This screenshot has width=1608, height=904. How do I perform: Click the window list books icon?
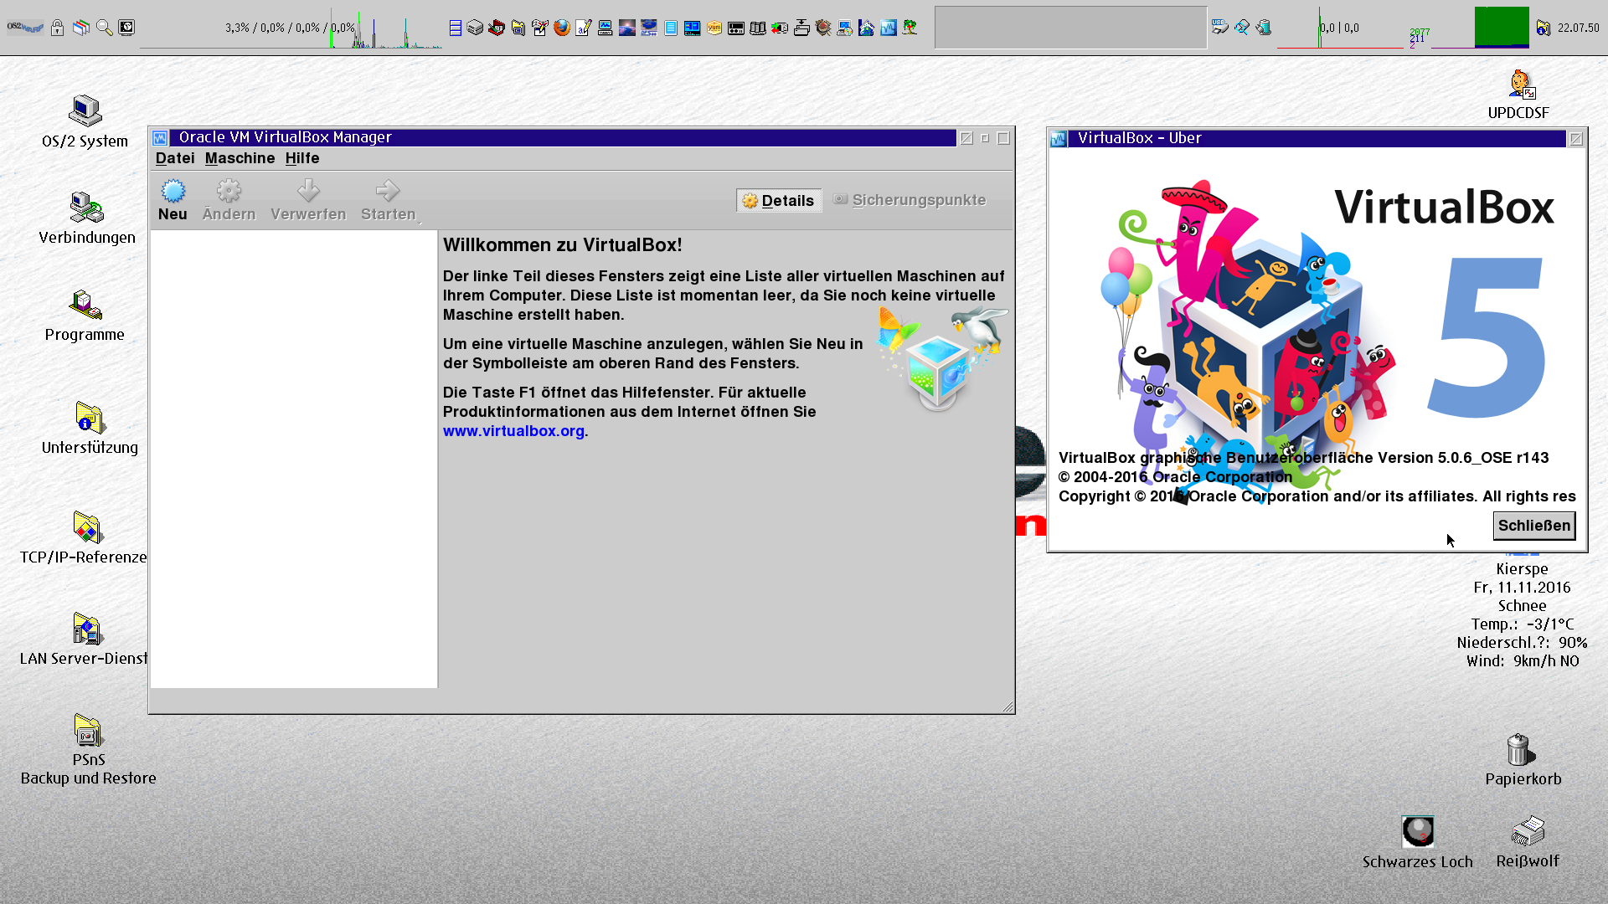pos(81,28)
